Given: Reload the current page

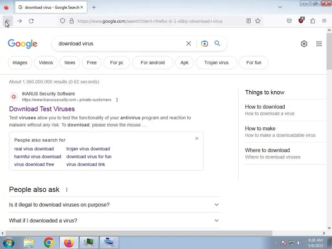Looking at the screenshot, I should 31,21.
